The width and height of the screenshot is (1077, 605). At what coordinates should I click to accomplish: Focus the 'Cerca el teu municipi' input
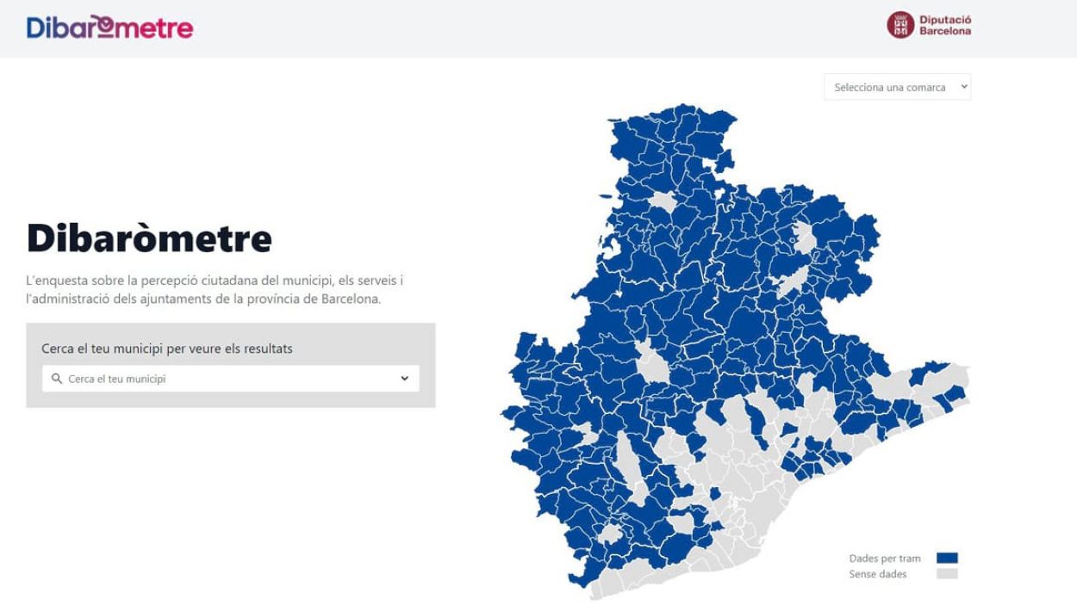coord(231,379)
